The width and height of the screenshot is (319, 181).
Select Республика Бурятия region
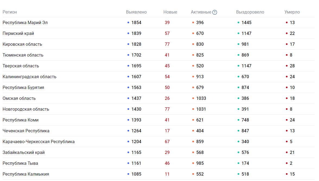(x=23, y=88)
